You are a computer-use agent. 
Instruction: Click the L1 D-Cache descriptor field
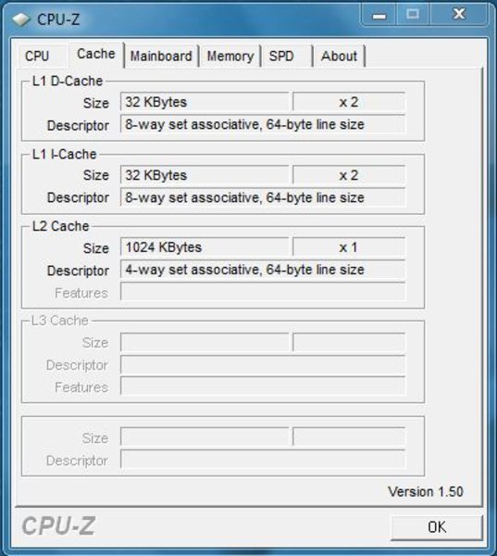point(263,124)
